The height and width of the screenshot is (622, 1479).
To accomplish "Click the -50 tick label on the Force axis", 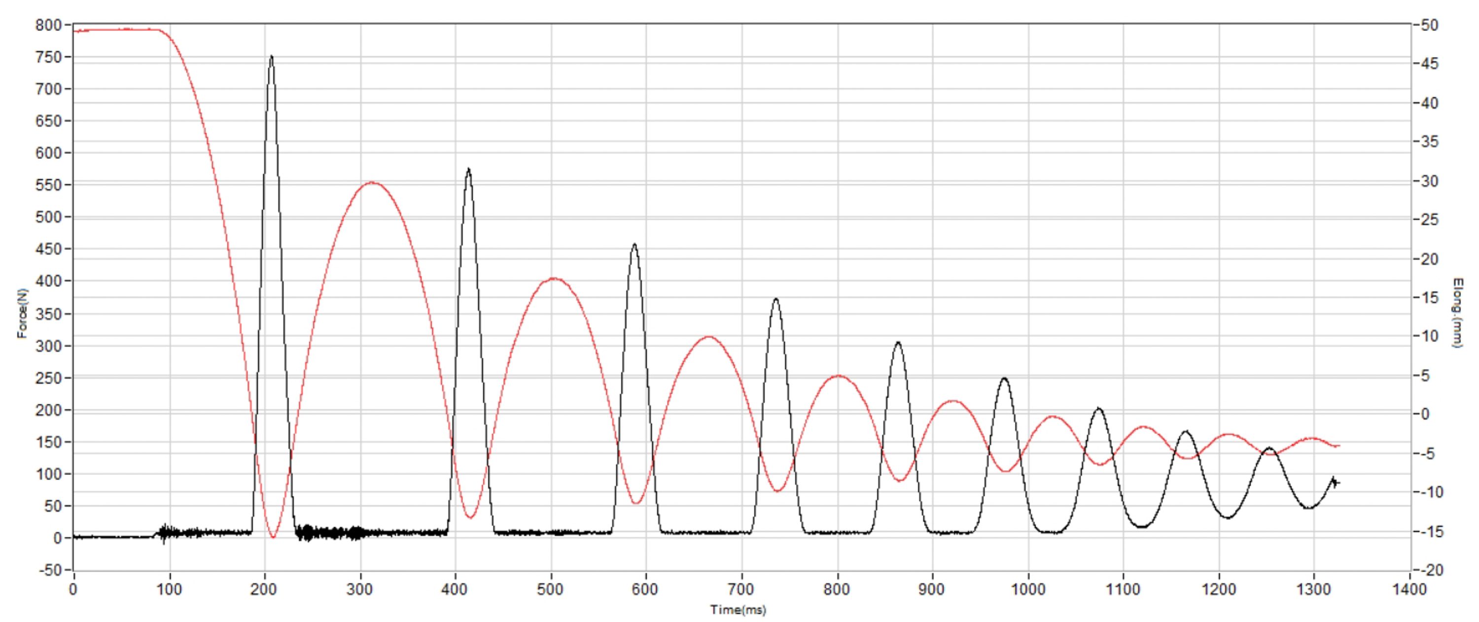I will coord(49,570).
